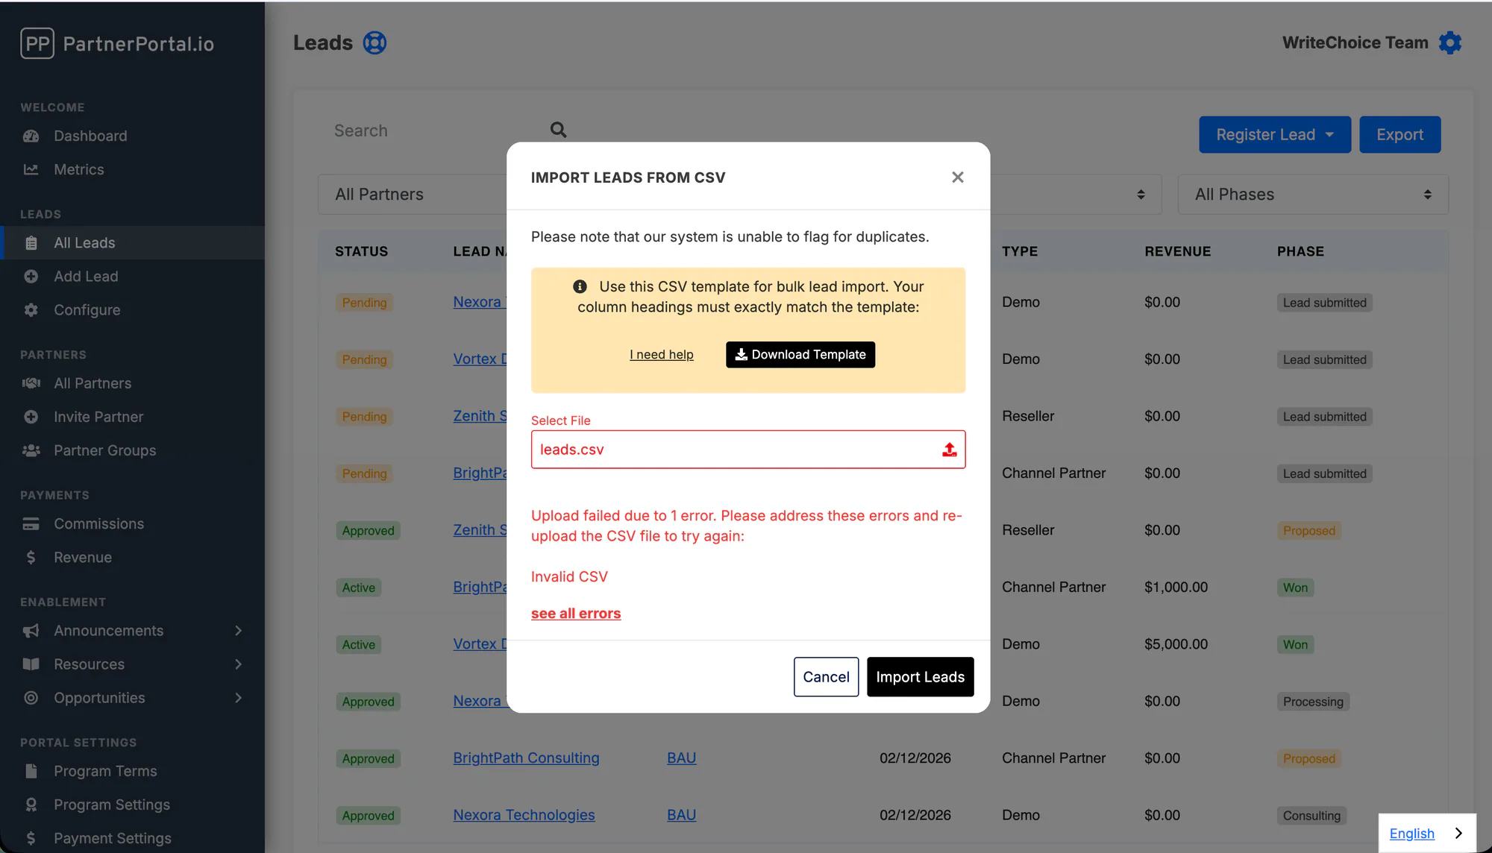
Task: Open Partner Groups in the sidebar
Action: coord(105,450)
